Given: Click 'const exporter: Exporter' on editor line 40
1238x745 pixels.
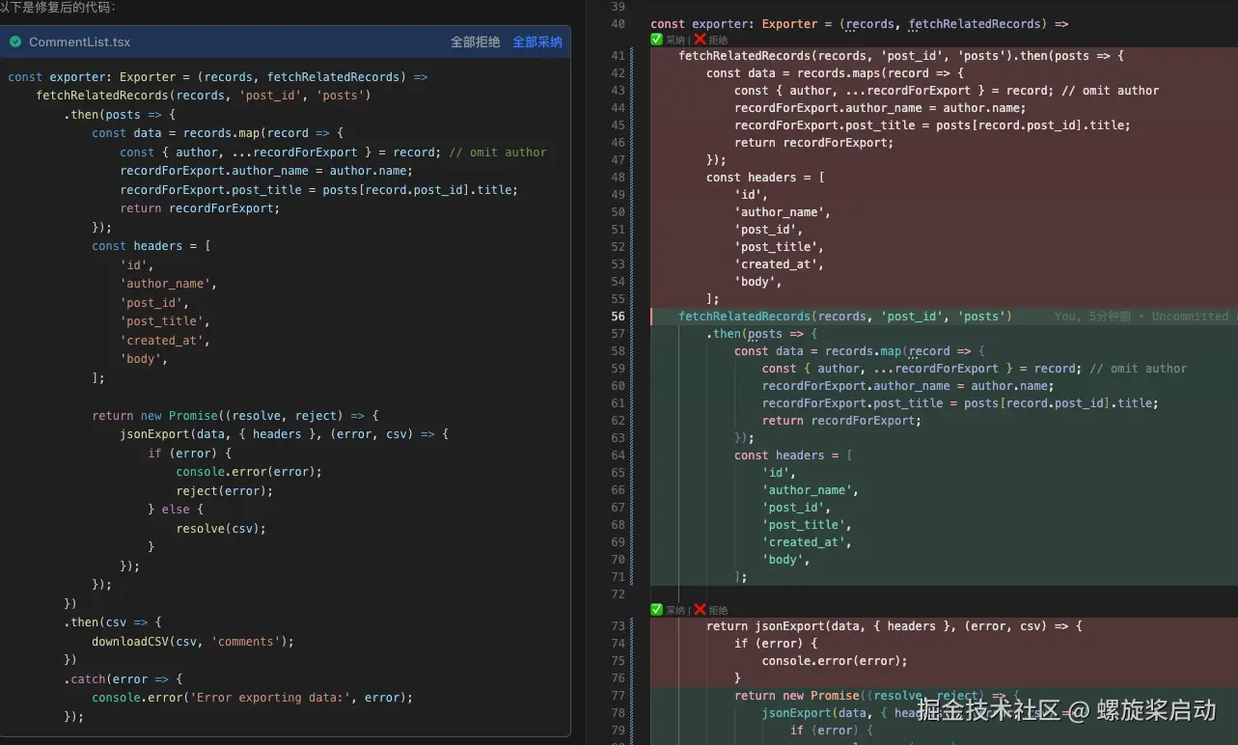Looking at the screenshot, I should 733,24.
